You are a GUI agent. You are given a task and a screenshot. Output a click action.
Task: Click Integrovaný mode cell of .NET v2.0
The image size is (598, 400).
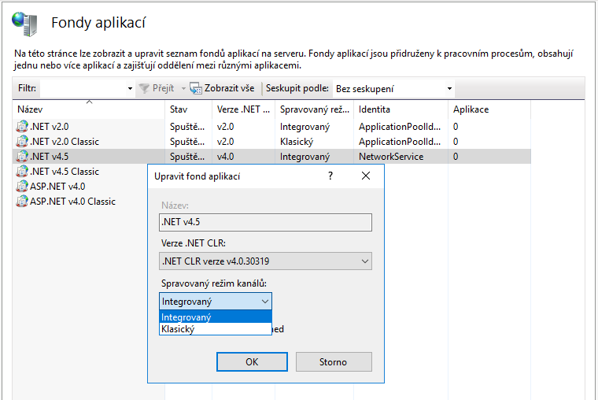click(x=305, y=127)
